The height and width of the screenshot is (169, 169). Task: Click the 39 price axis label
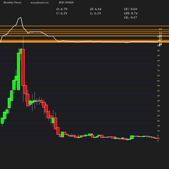[159, 106]
